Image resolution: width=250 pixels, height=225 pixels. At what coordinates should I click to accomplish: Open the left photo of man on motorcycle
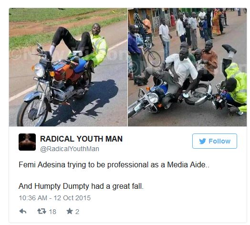[x=68, y=67]
